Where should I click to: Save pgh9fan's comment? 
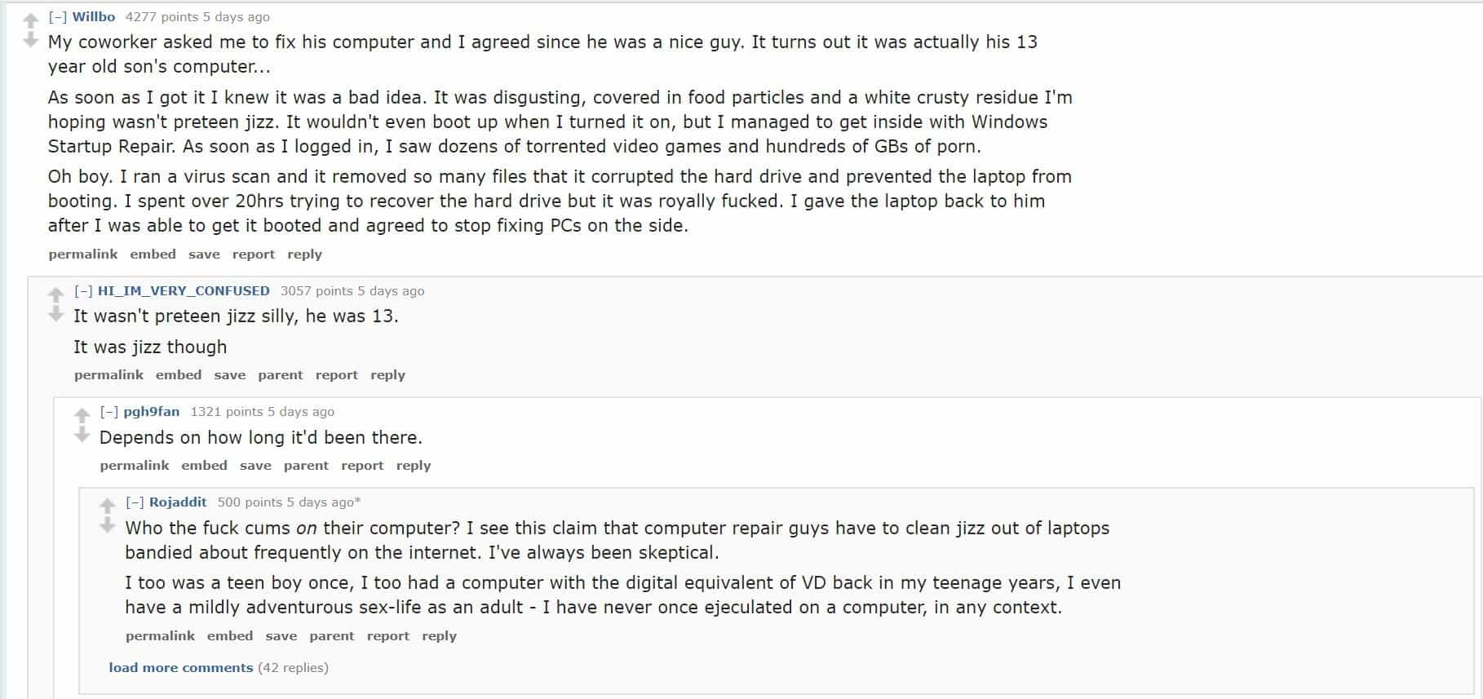tap(256, 465)
